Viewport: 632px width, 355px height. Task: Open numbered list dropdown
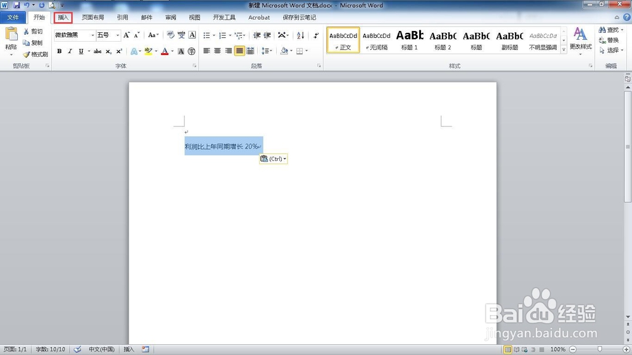click(230, 35)
